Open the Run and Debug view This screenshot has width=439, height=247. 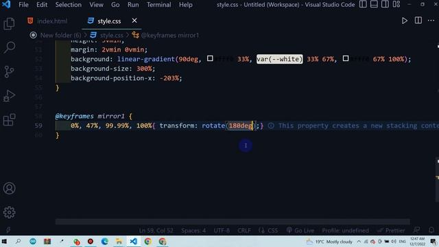click(9, 96)
